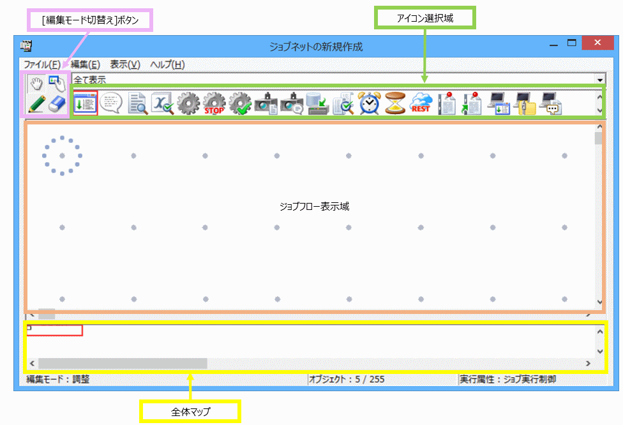The height and width of the screenshot is (425, 623).
Task: Click the grid point circled by dots
Action: point(62,156)
